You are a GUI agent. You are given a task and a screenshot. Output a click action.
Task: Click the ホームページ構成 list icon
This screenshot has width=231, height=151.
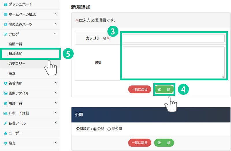pos(5,14)
